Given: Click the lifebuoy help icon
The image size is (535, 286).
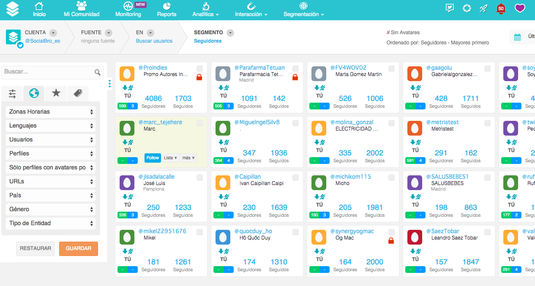Looking at the screenshot, I should [x=467, y=8].
